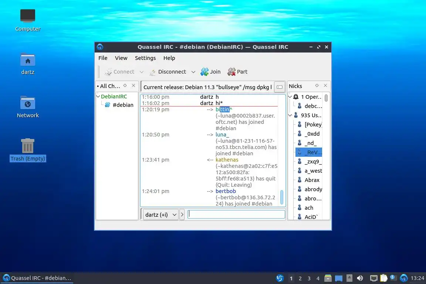
Task: Open the dartz (+i) nick dropdown
Action: (x=160, y=215)
